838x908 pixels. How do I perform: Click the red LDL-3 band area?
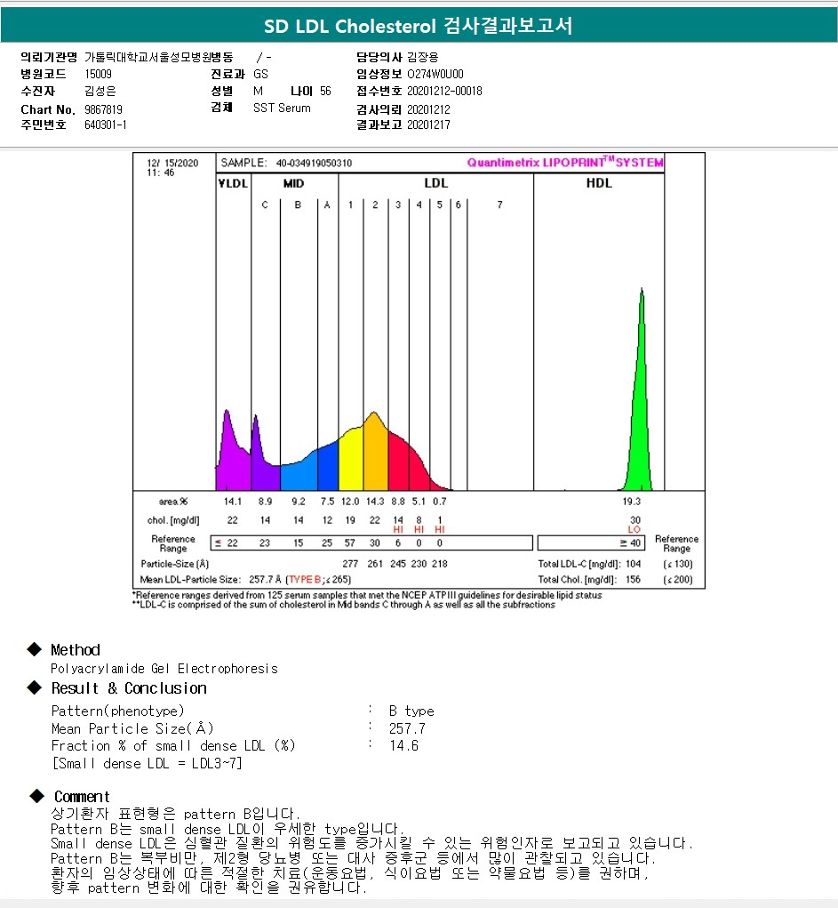(398, 463)
